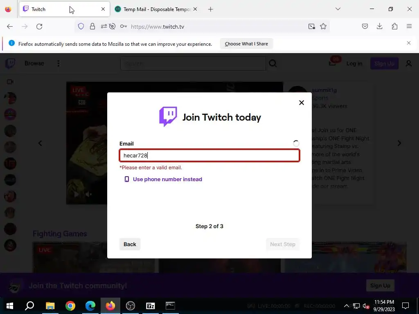Open Browse in Twitch navigation

(x=34, y=63)
